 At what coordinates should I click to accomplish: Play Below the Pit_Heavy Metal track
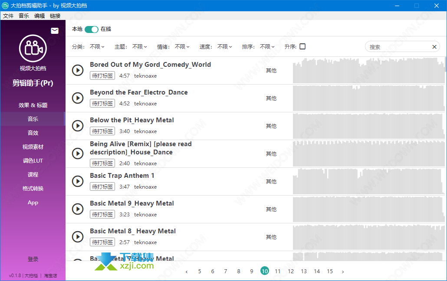coord(78,126)
